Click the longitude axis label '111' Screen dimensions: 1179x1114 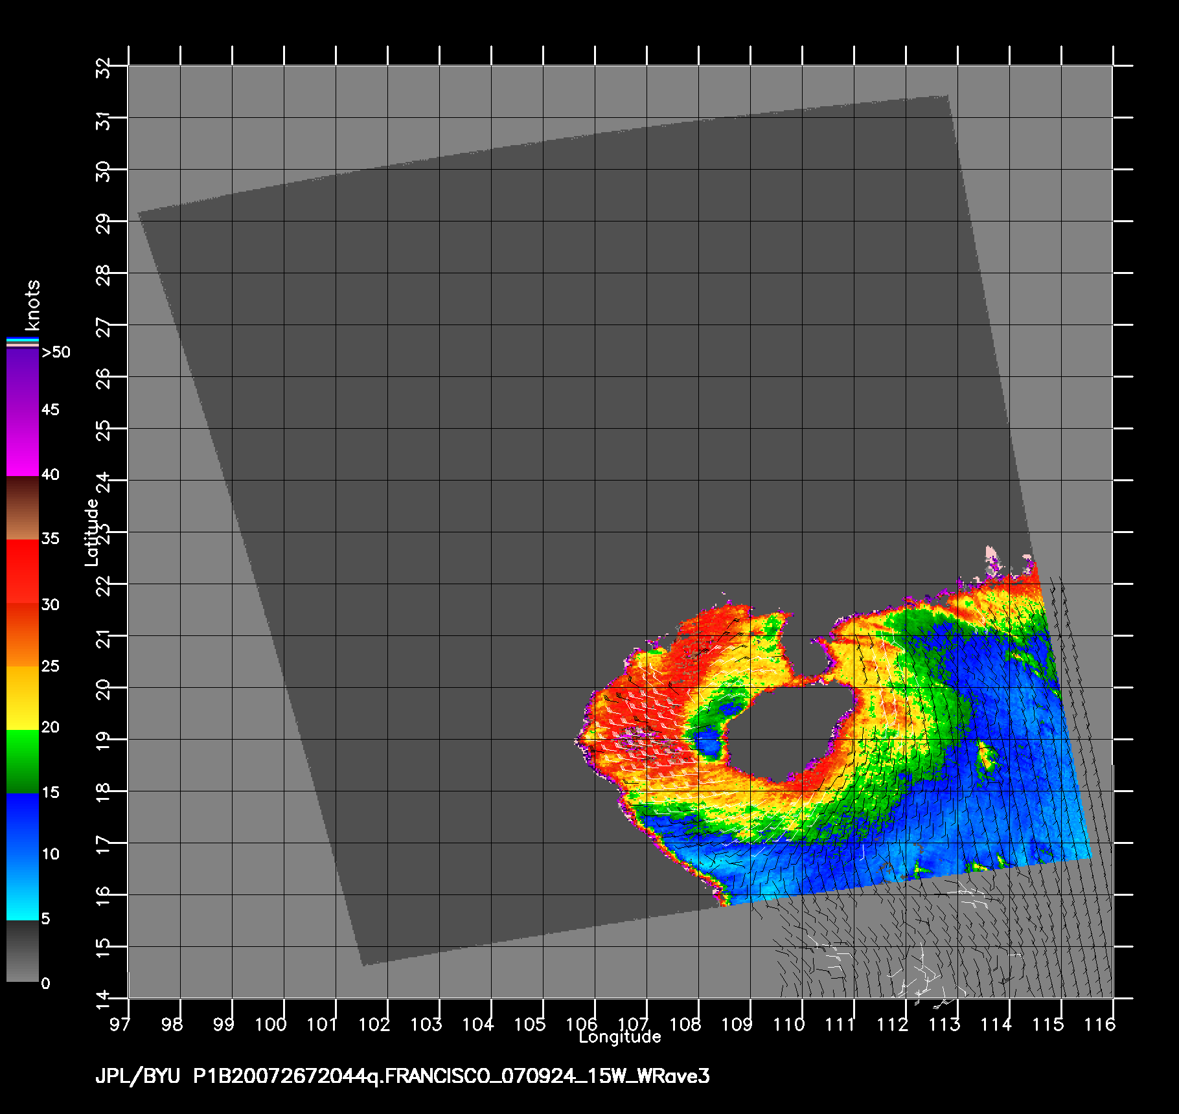(x=840, y=1025)
